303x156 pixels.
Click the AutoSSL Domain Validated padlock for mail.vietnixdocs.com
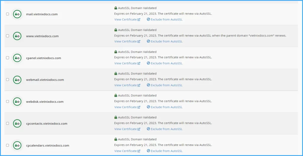pos(116,8)
